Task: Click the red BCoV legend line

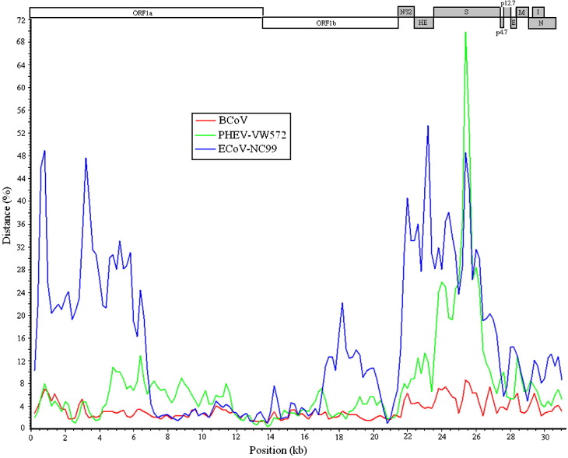Action: [204, 121]
